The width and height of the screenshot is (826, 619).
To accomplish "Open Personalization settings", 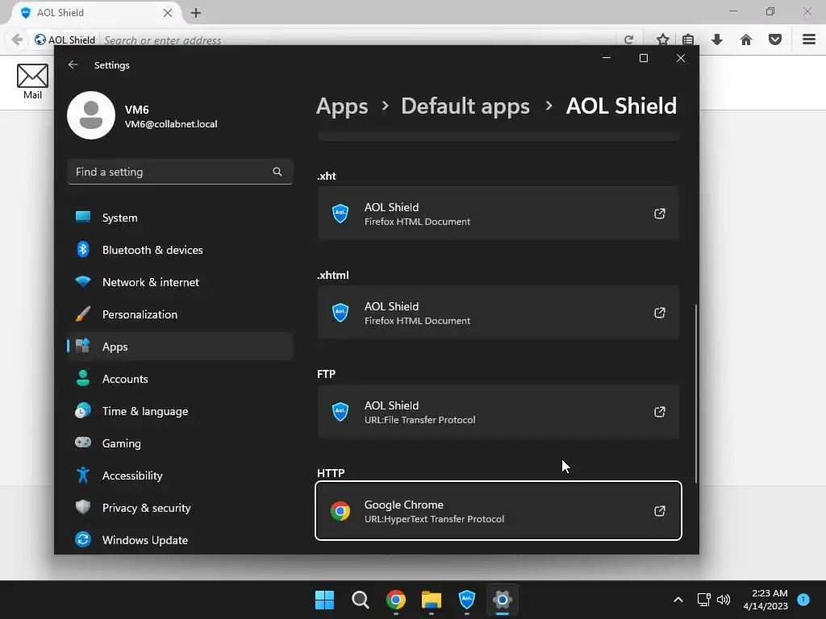I will coord(180,314).
